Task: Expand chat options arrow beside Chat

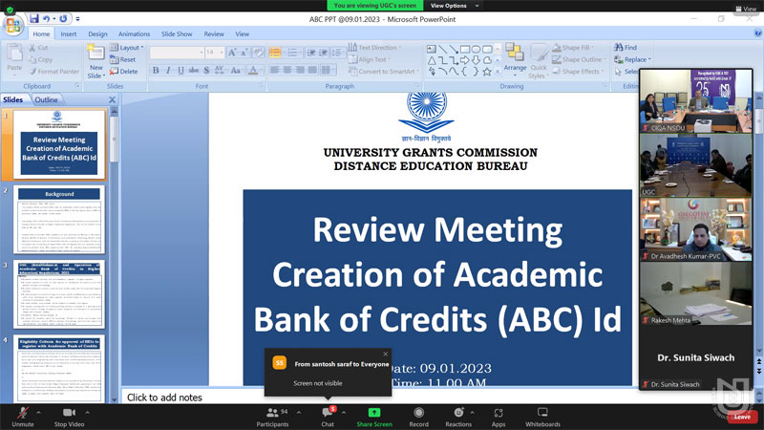Action: pos(344,413)
